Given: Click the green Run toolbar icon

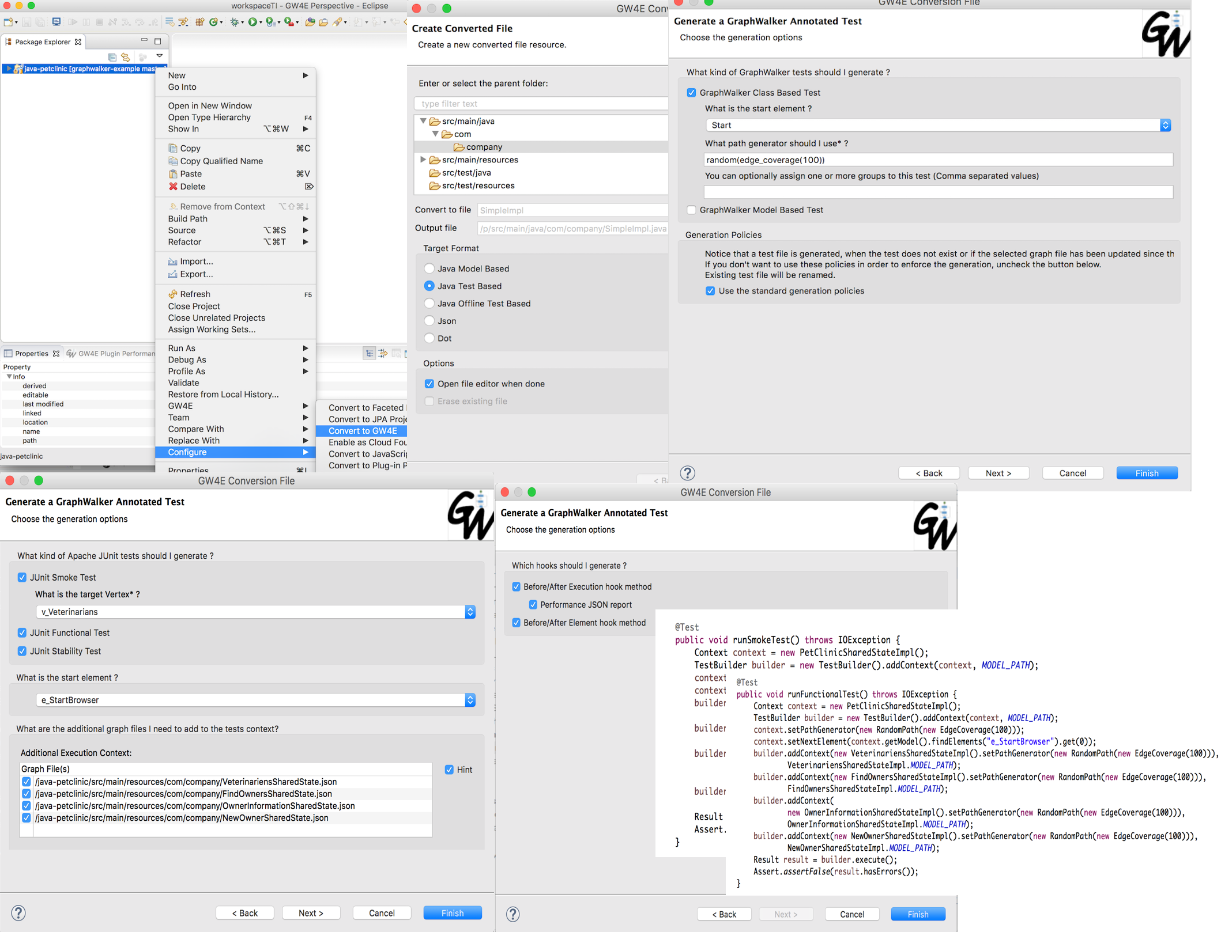Looking at the screenshot, I should pos(252,22).
